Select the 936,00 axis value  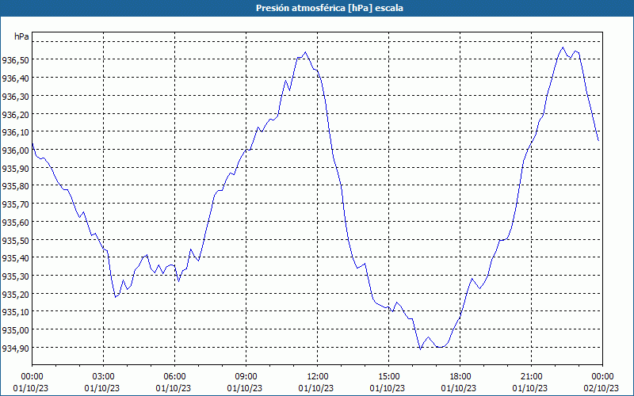[x=15, y=150]
